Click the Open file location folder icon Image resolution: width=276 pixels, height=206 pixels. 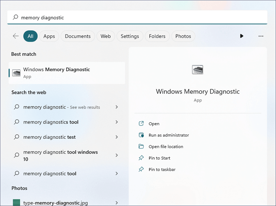pyautogui.click(x=141, y=147)
